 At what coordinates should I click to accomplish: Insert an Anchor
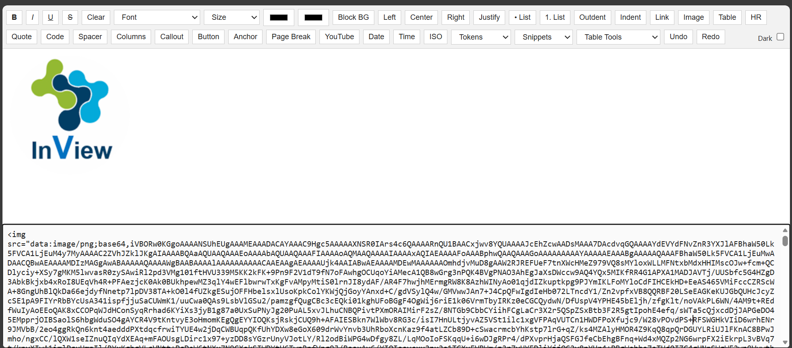246,37
